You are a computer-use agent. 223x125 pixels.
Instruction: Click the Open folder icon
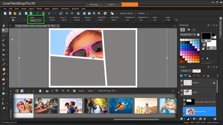[15, 13]
